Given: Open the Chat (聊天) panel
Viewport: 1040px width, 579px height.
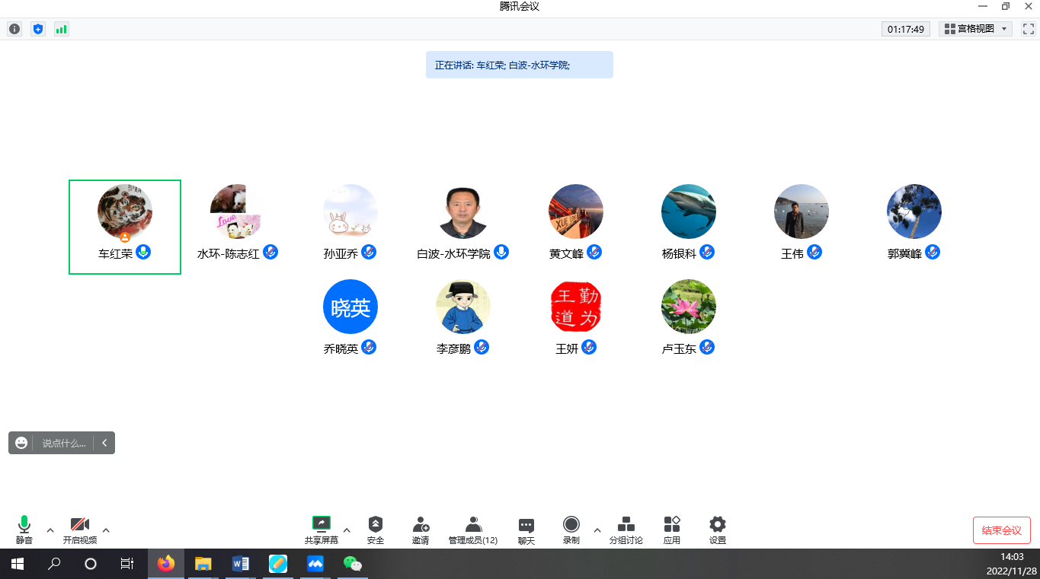Looking at the screenshot, I should click(x=526, y=529).
